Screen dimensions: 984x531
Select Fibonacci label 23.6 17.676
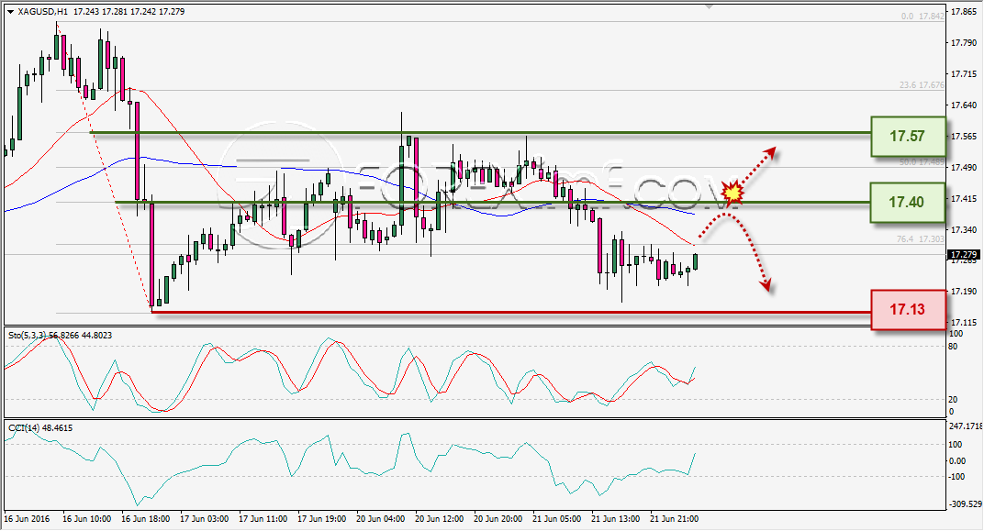(x=922, y=84)
